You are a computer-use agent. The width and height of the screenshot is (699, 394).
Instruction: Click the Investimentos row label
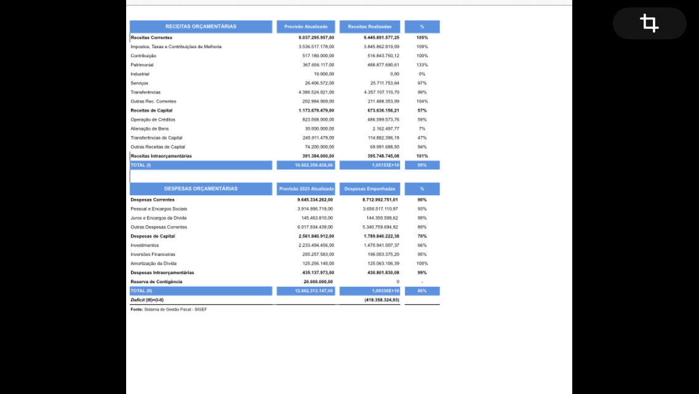[145, 245]
